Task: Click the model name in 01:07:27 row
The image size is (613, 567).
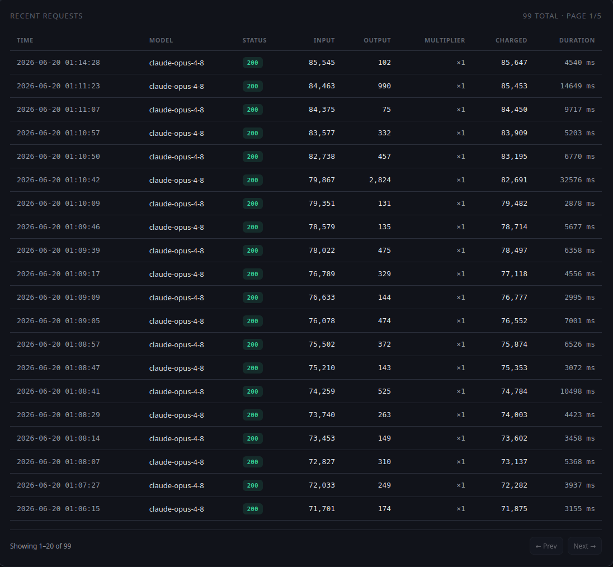Action: pyautogui.click(x=176, y=485)
